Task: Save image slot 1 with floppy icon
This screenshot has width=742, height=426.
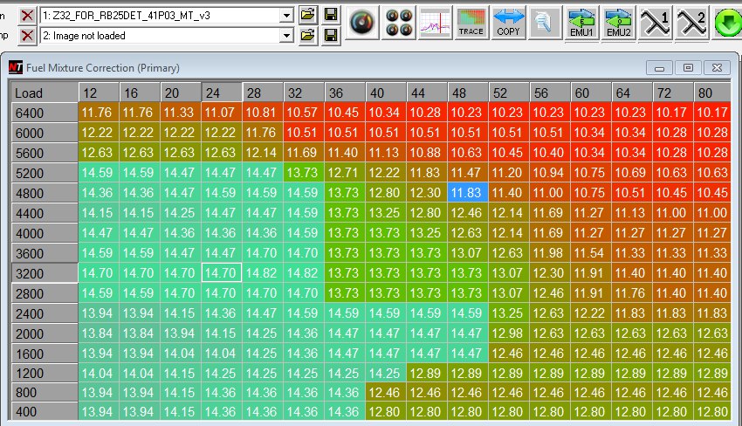Action: point(331,16)
